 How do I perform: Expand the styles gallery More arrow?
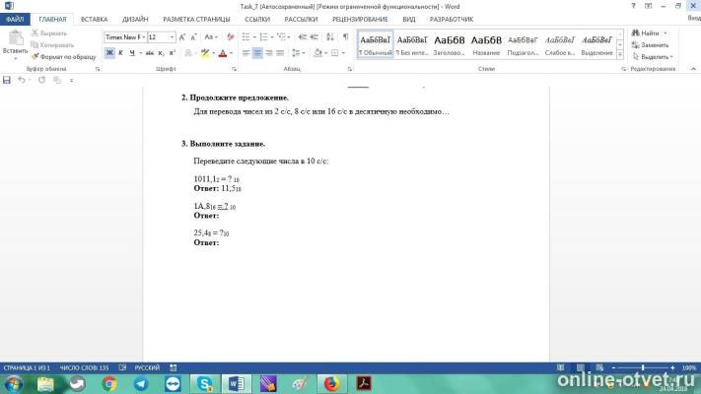[620, 54]
